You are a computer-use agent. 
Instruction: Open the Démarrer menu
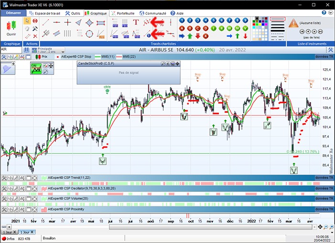point(13,13)
